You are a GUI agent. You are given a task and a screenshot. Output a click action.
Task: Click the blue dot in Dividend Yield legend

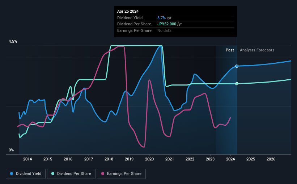click(12, 173)
